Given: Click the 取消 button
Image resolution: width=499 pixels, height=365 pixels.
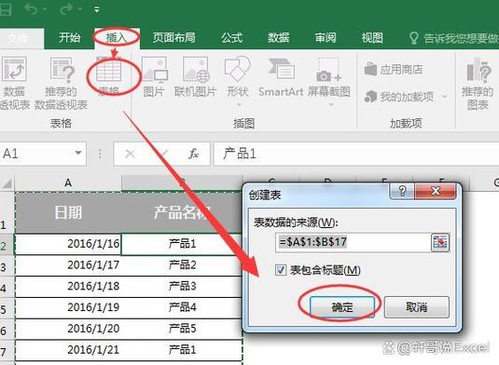Looking at the screenshot, I should point(417,307).
